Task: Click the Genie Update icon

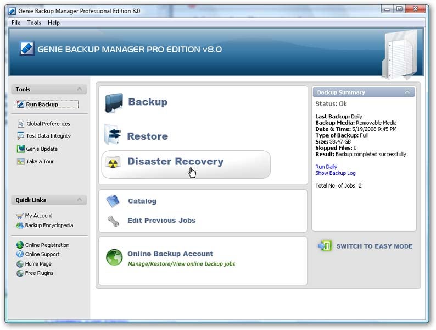Action: (20, 148)
